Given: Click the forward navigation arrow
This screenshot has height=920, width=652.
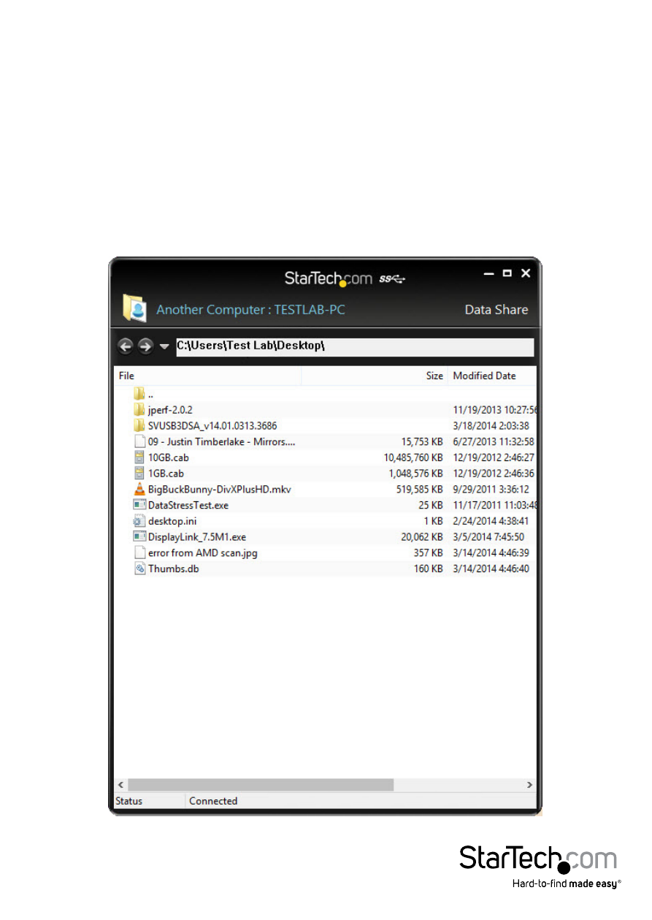Looking at the screenshot, I should click(x=145, y=346).
